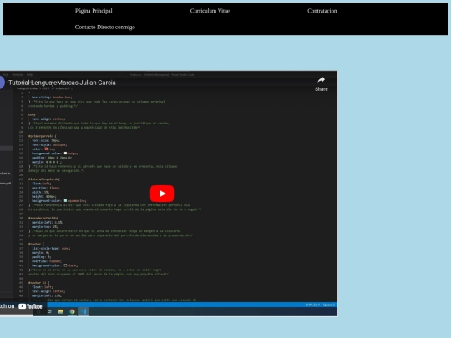Click the 'Share' label under the arrow
451x338 pixels.
click(x=322, y=89)
